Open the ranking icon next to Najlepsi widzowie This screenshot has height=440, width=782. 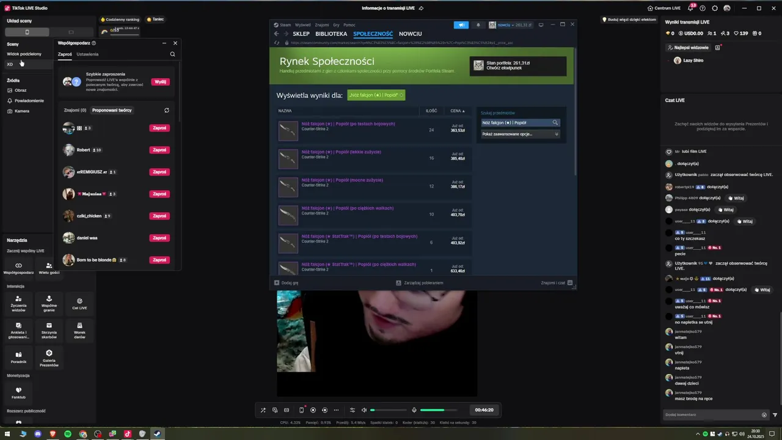coord(718,48)
